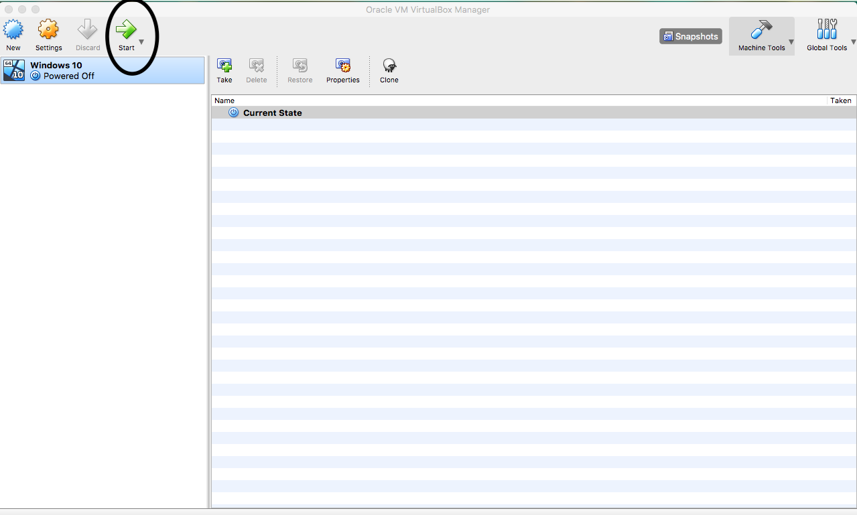Click the Name column header
Viewport: 857px width, 515px height.
pos(223,100)
